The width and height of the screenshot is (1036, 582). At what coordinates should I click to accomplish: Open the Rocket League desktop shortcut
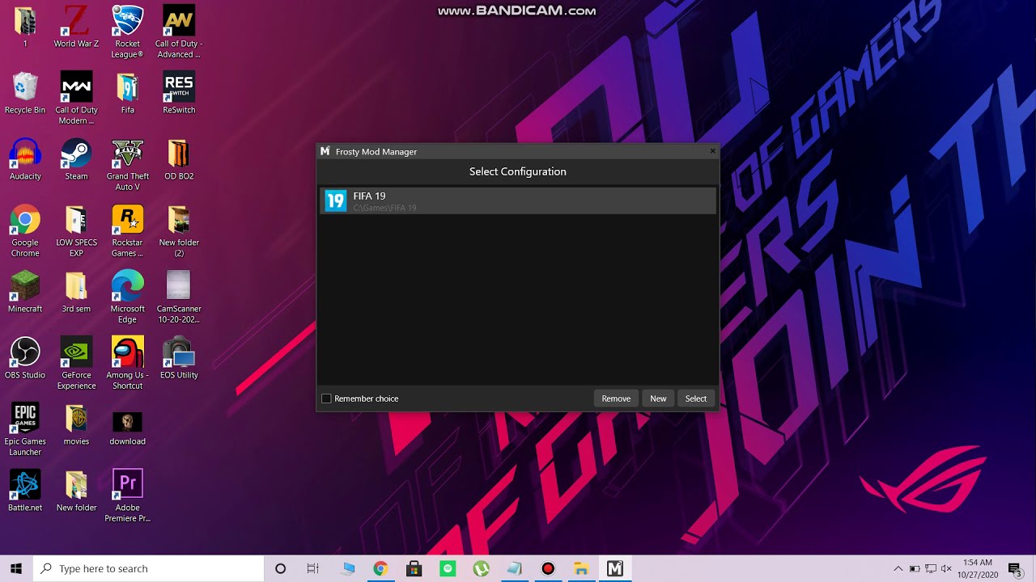(x=128, y=32)
